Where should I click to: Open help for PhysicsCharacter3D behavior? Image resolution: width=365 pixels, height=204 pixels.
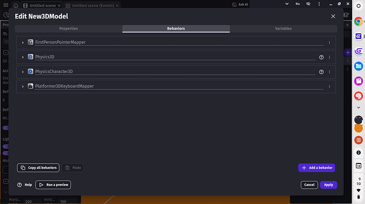point(321,72)
